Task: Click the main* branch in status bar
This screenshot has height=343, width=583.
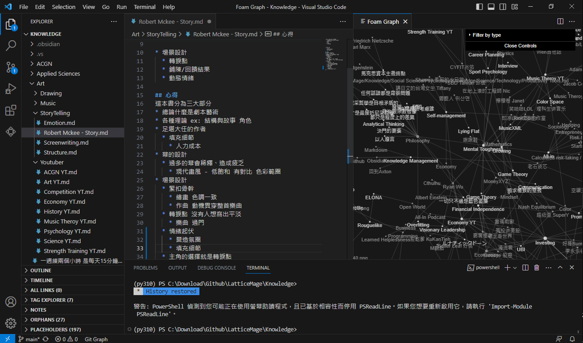Action: [x=29, y=339]
